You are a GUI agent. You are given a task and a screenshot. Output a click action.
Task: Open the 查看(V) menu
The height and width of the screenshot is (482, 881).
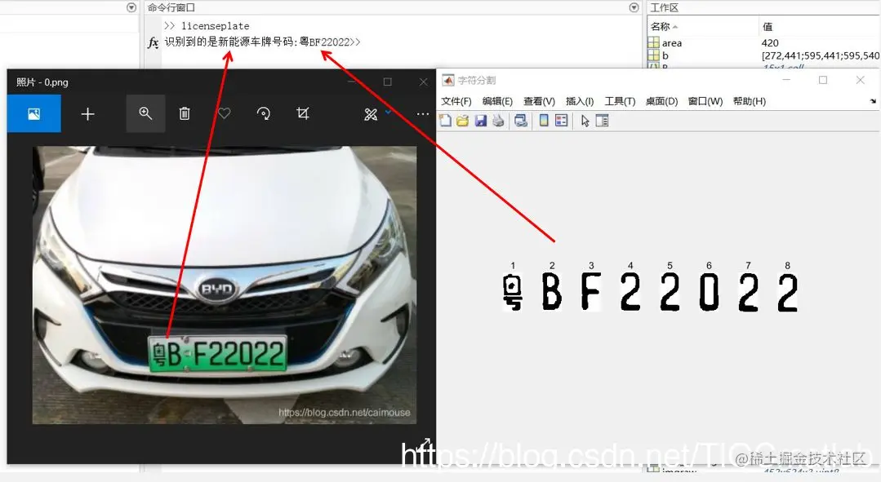(x=539, y=102)
